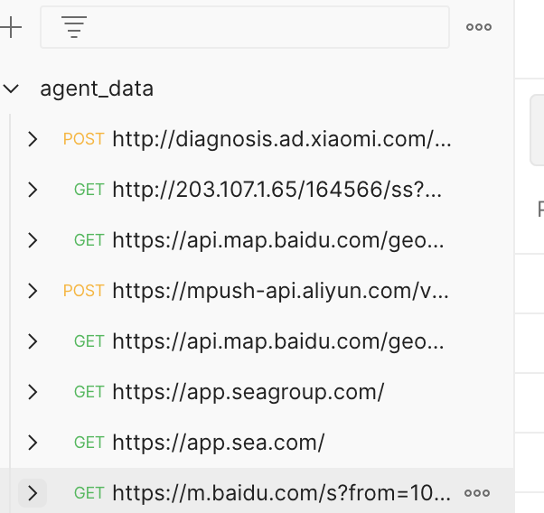Expand the mpush-api.aliyun.com request chevron
The image size is (544, 513).
[33, 291]
